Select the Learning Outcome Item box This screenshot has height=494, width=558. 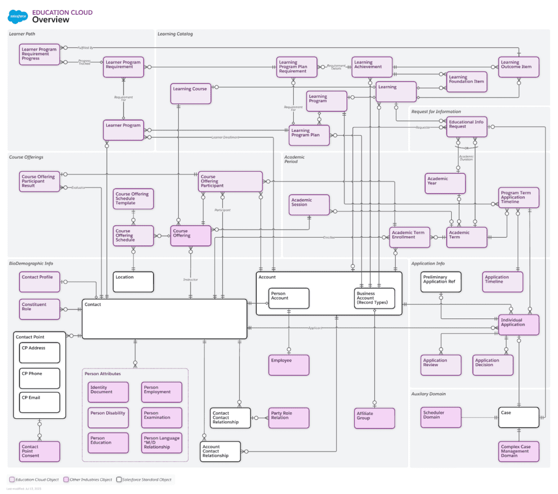[x=518, y=67]
